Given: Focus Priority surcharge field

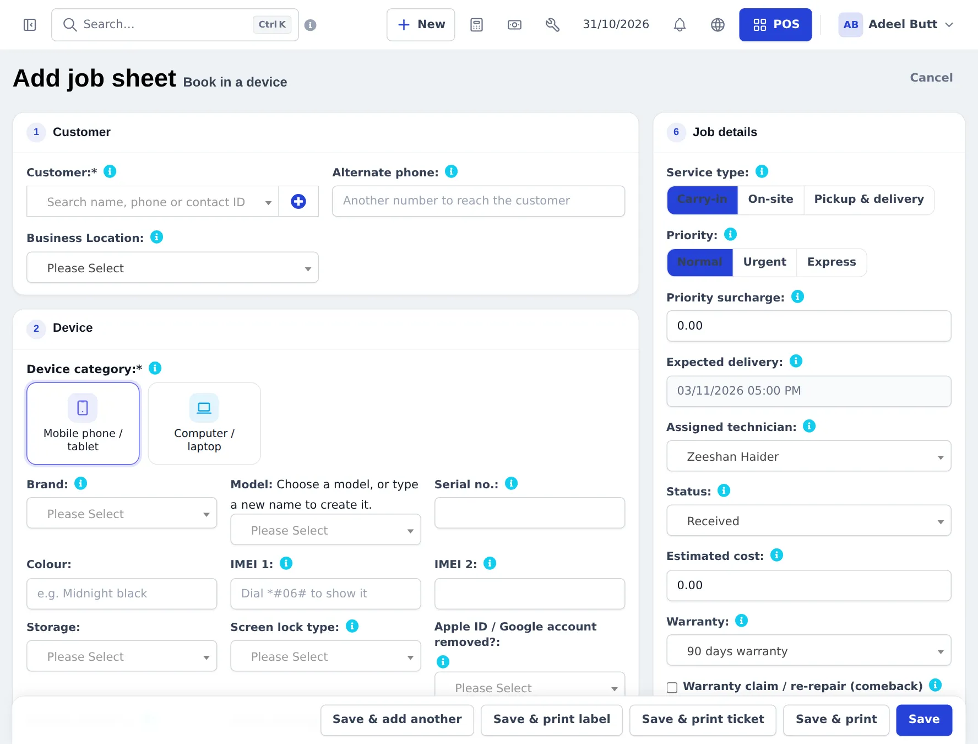Looking at the screenshot, I should pos(809,326).
